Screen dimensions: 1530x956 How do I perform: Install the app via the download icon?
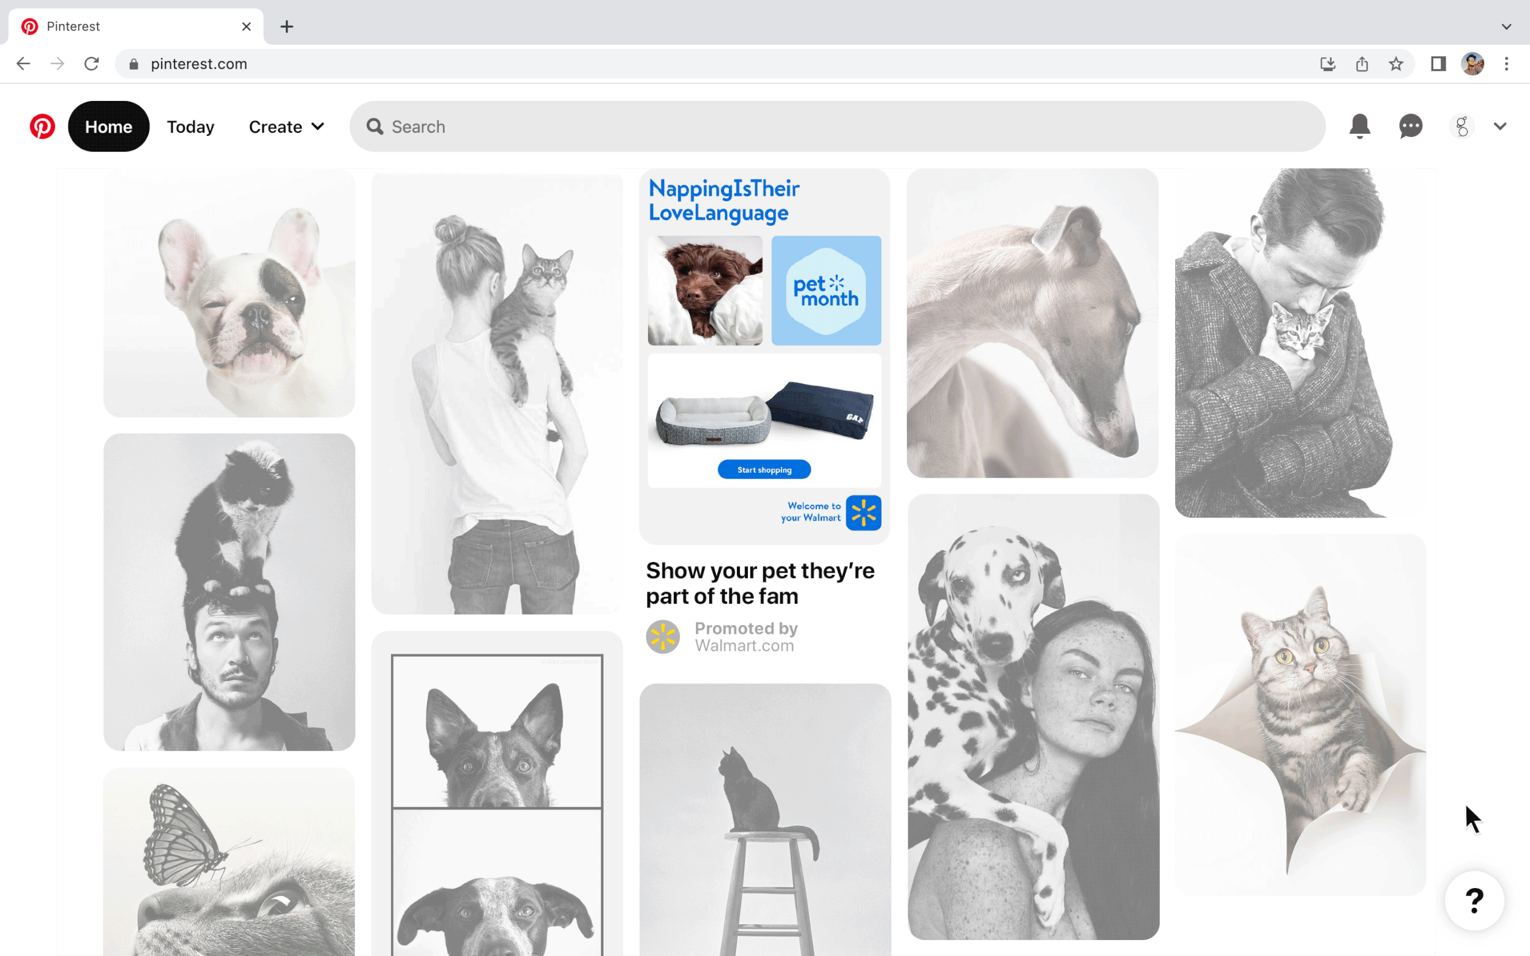(1327, 64)
